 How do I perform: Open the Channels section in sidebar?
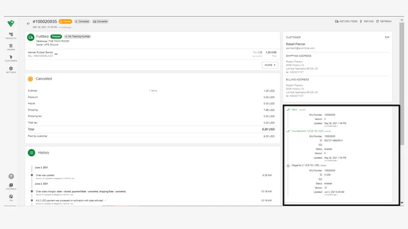click(11, 186)
